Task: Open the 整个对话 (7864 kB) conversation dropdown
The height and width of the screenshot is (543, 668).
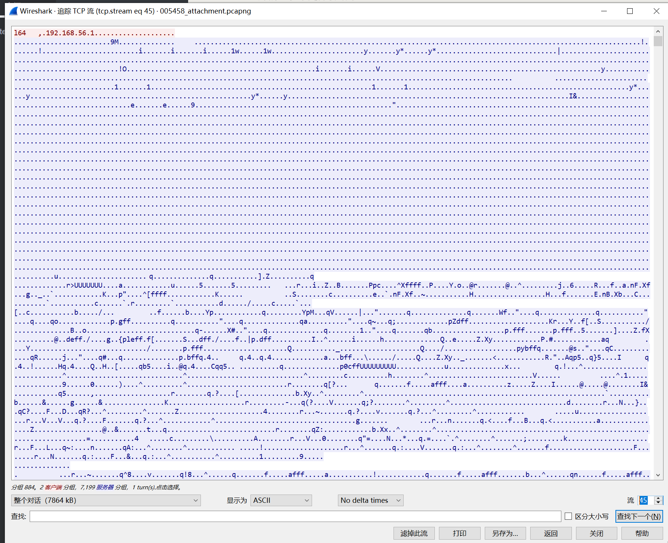Action: (106, 500)
